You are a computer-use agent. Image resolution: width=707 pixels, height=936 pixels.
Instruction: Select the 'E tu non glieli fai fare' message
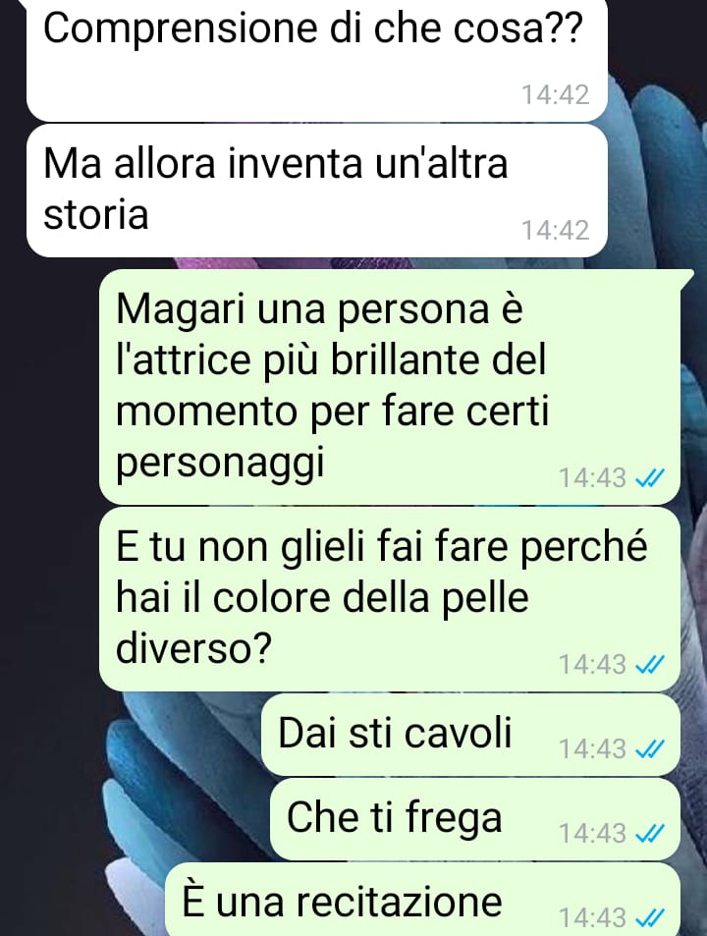[390, 599]
